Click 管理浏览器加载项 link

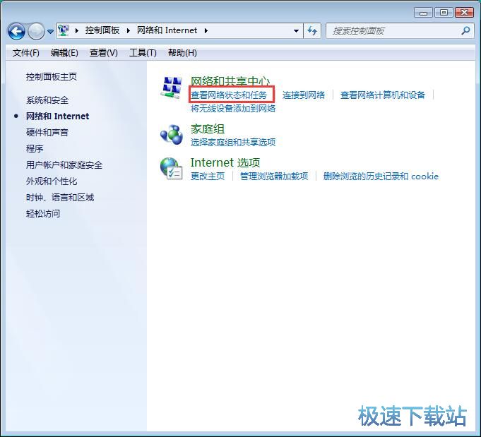tap(274, 176)
